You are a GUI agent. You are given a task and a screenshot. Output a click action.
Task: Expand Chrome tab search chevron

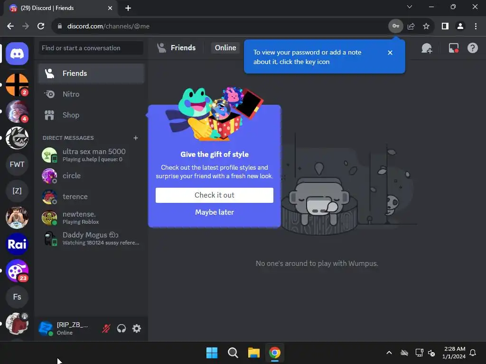pyautogui.click(x=410, y=7)
